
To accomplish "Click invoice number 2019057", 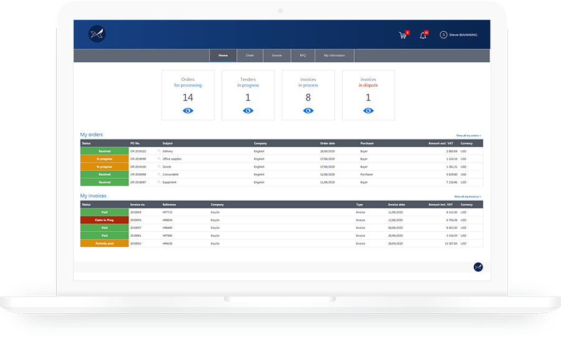I will click(x=136, y=228).
